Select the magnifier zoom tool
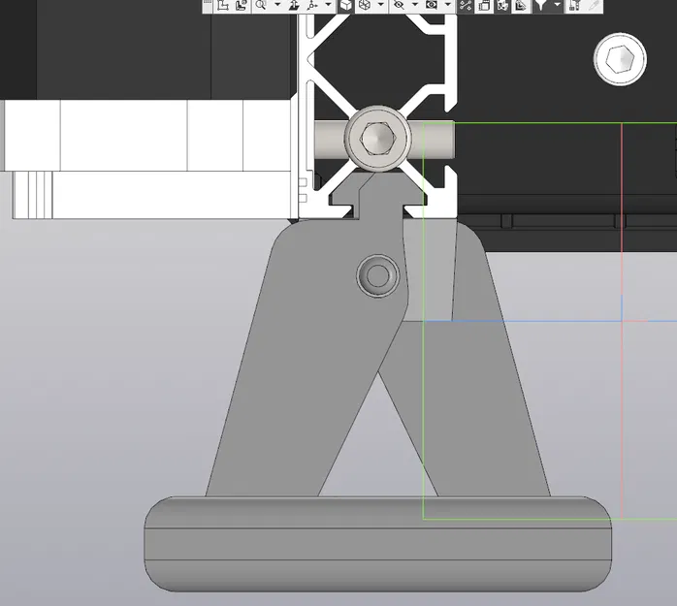677x606 pixels. [x=261, y=5]
